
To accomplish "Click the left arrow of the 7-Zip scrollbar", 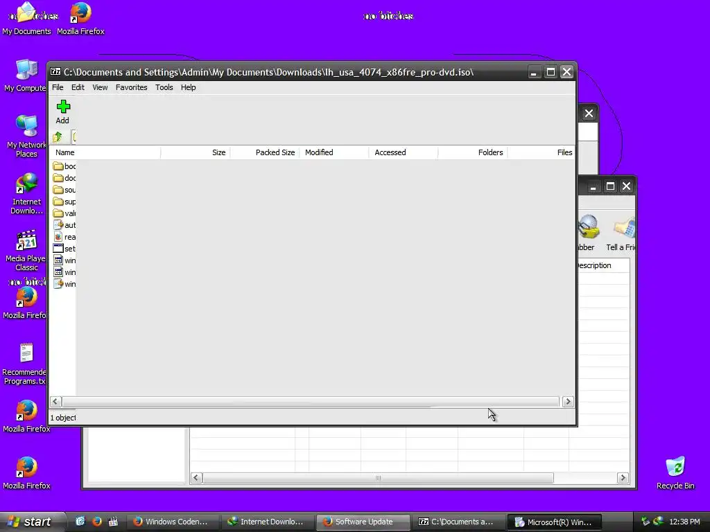I will coord(55,402).
